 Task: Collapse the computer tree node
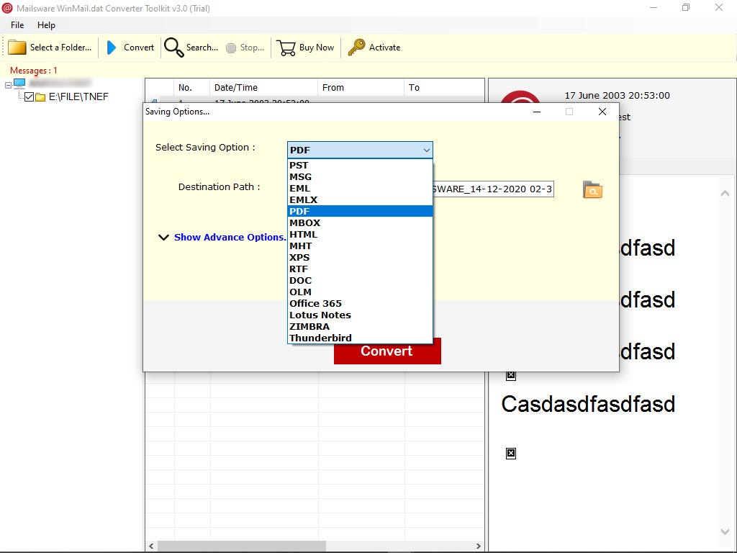pyautogui.click(x=8, y=85)
